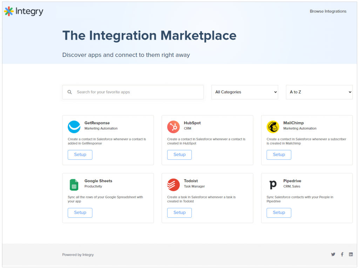359x269 pixels.
Task: Open the LinkedIn link in footer
Action: [x=351, y=254]
